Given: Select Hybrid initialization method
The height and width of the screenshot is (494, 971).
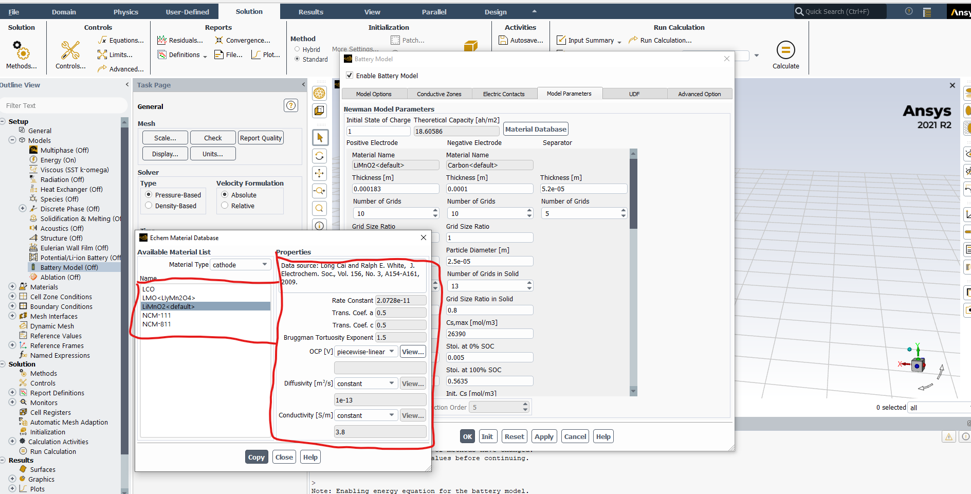Looking at the screenshot, I should tap(297, 49).
